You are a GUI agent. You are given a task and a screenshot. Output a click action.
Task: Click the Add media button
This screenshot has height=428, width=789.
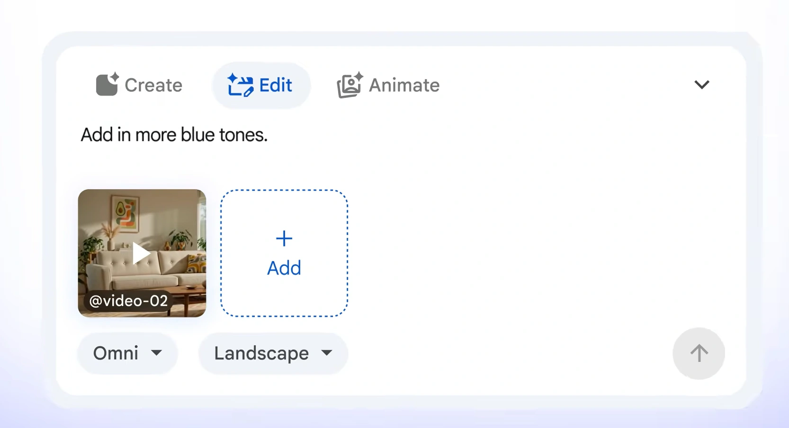(x=284, y=253)
